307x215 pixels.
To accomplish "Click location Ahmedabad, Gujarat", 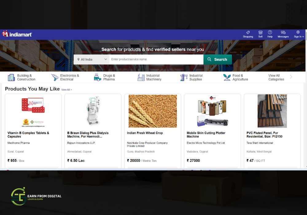I will 79,151.
